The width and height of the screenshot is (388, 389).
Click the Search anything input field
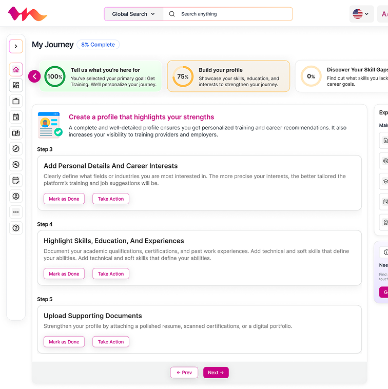(234, 14)
